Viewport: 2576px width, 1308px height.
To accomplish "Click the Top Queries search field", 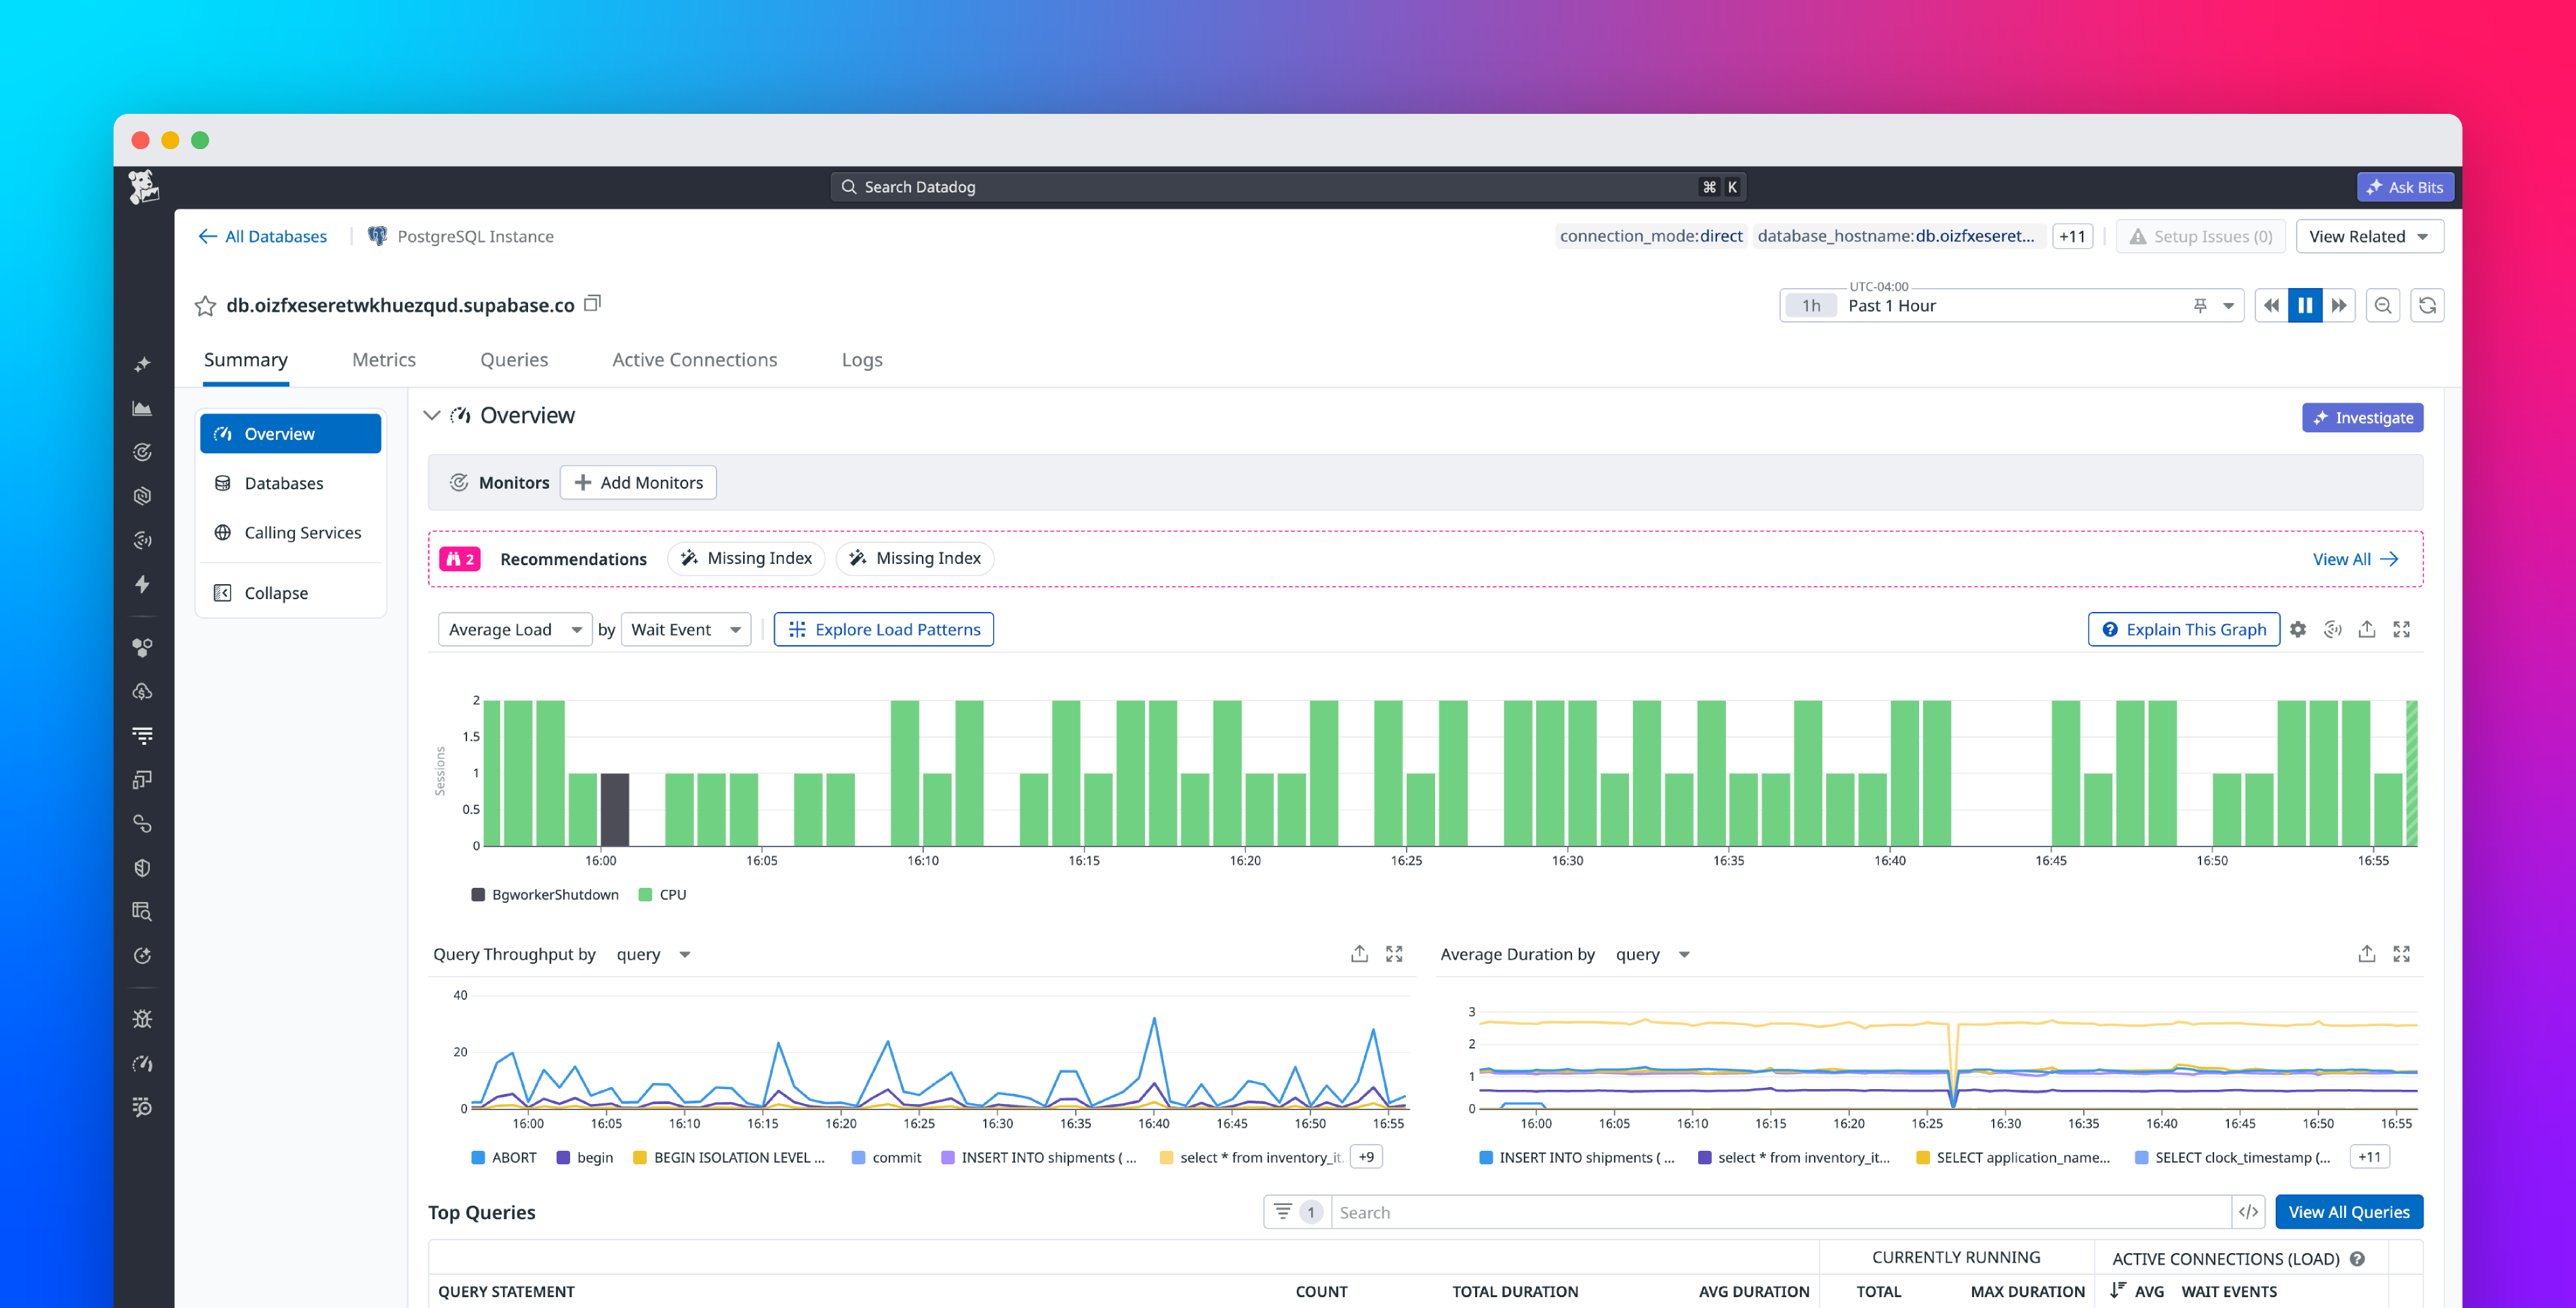I will [x=1780, y=1213].
